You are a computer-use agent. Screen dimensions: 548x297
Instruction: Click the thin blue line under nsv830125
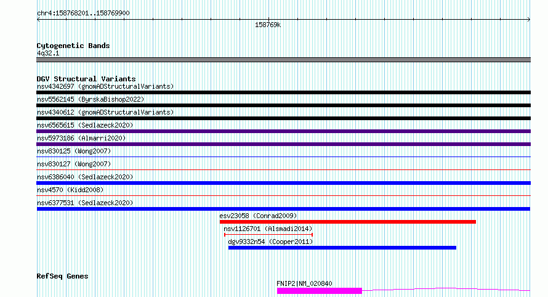coord(283,157)
